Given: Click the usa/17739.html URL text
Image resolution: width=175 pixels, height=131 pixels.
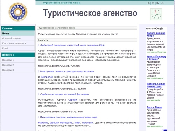Looking at the screenshot, I should click(x=59, y=66).
